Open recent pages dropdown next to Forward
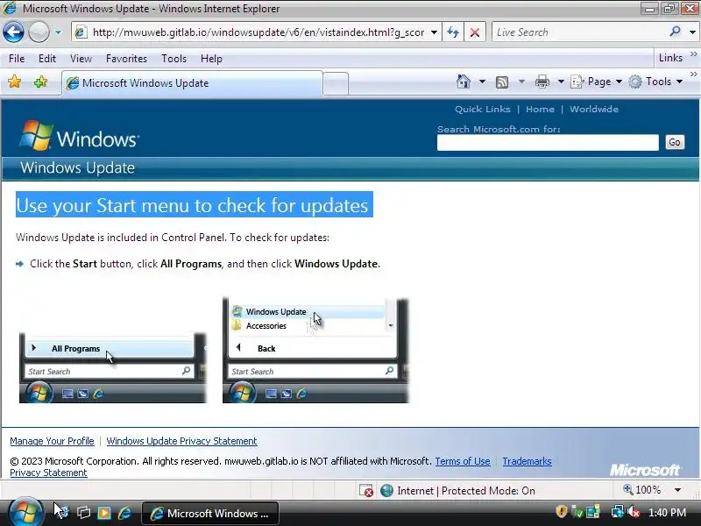 (x=58, y=32)
